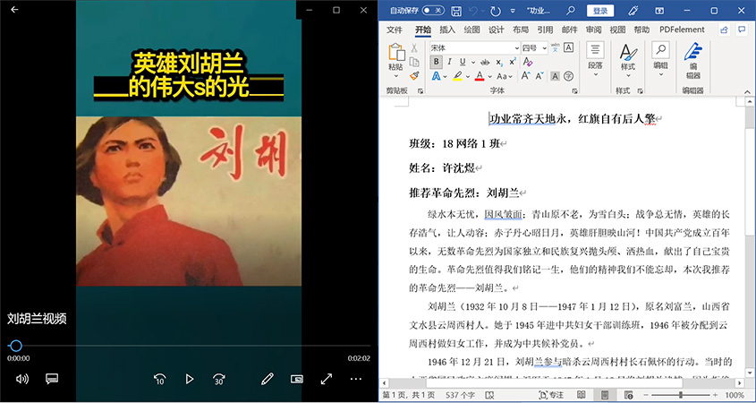Click the Shrink Font icon
Viewport: 756px width, 403px height.
(x=539, y=76)
